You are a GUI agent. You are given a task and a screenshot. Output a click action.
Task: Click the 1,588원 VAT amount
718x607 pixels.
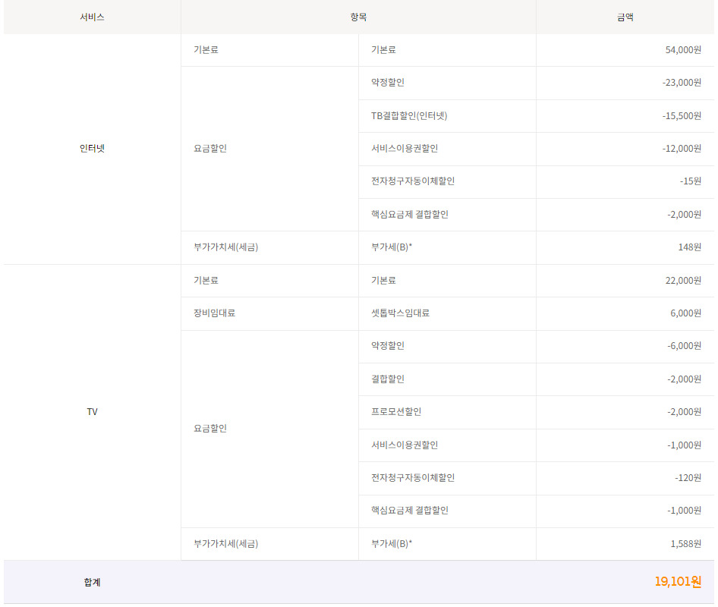[685, 544]
